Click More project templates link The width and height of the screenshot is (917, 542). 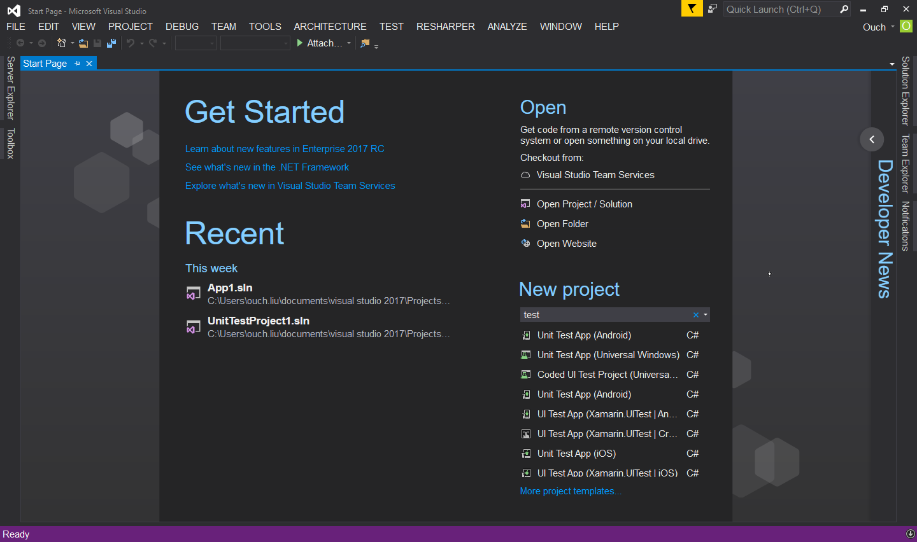coord(571,491)
